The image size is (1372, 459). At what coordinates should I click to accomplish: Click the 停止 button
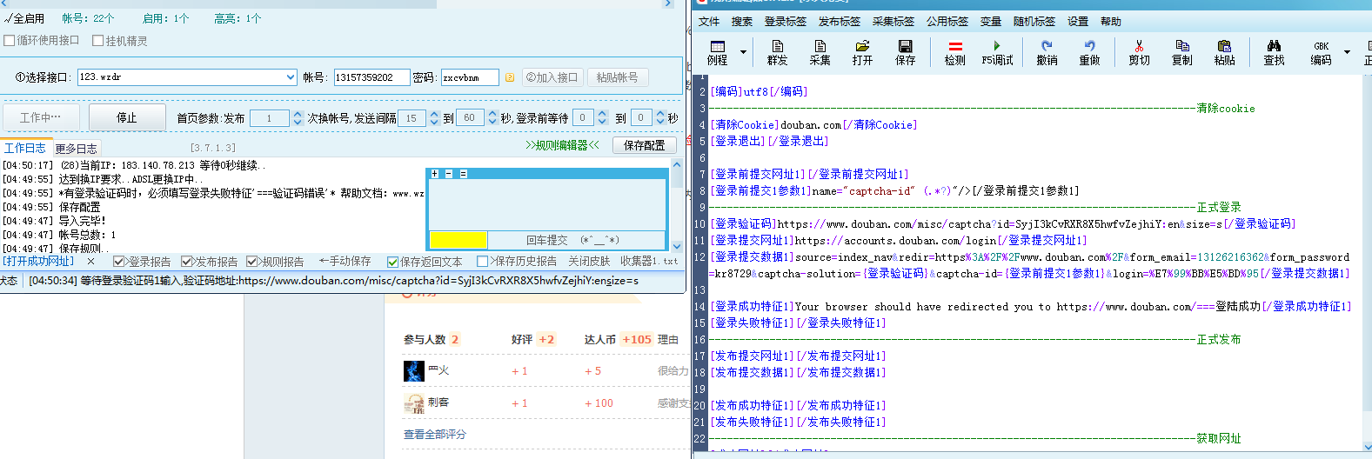[127, 117]
